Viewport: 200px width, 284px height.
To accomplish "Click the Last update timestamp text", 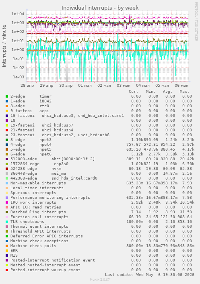I will point(150,275).
